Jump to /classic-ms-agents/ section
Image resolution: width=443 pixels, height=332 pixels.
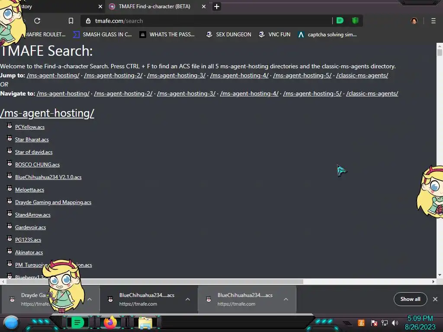(x=362, y=75)
